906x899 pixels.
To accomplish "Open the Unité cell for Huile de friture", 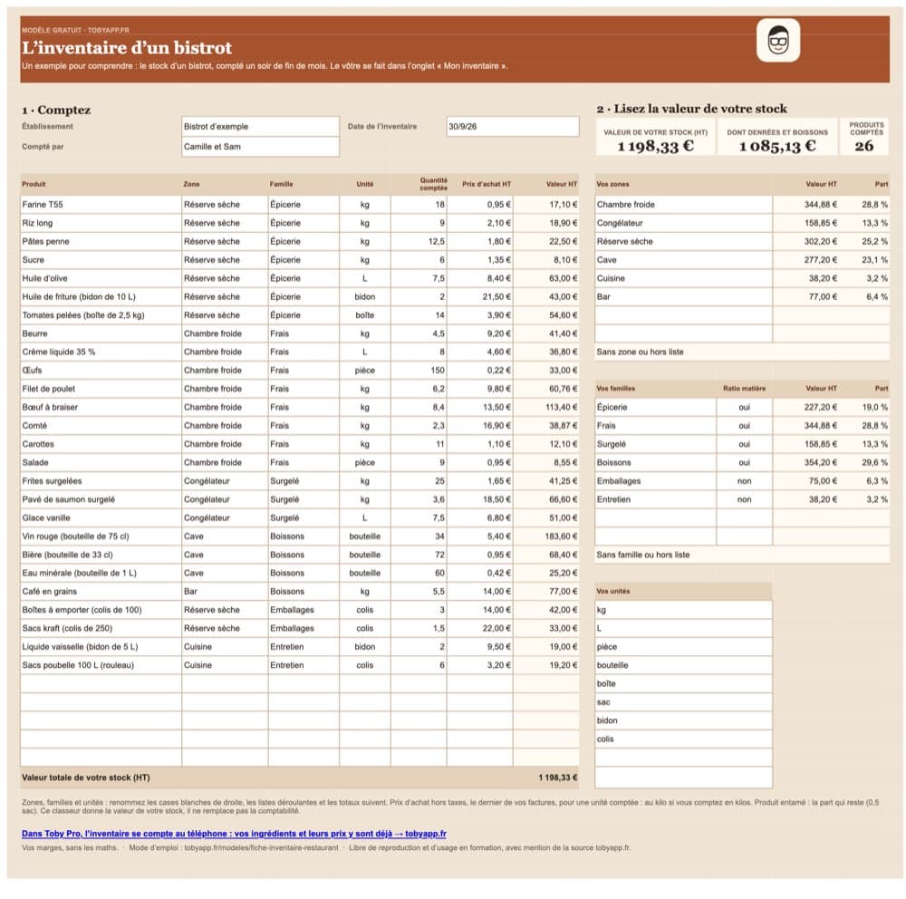I will (364, 296).
